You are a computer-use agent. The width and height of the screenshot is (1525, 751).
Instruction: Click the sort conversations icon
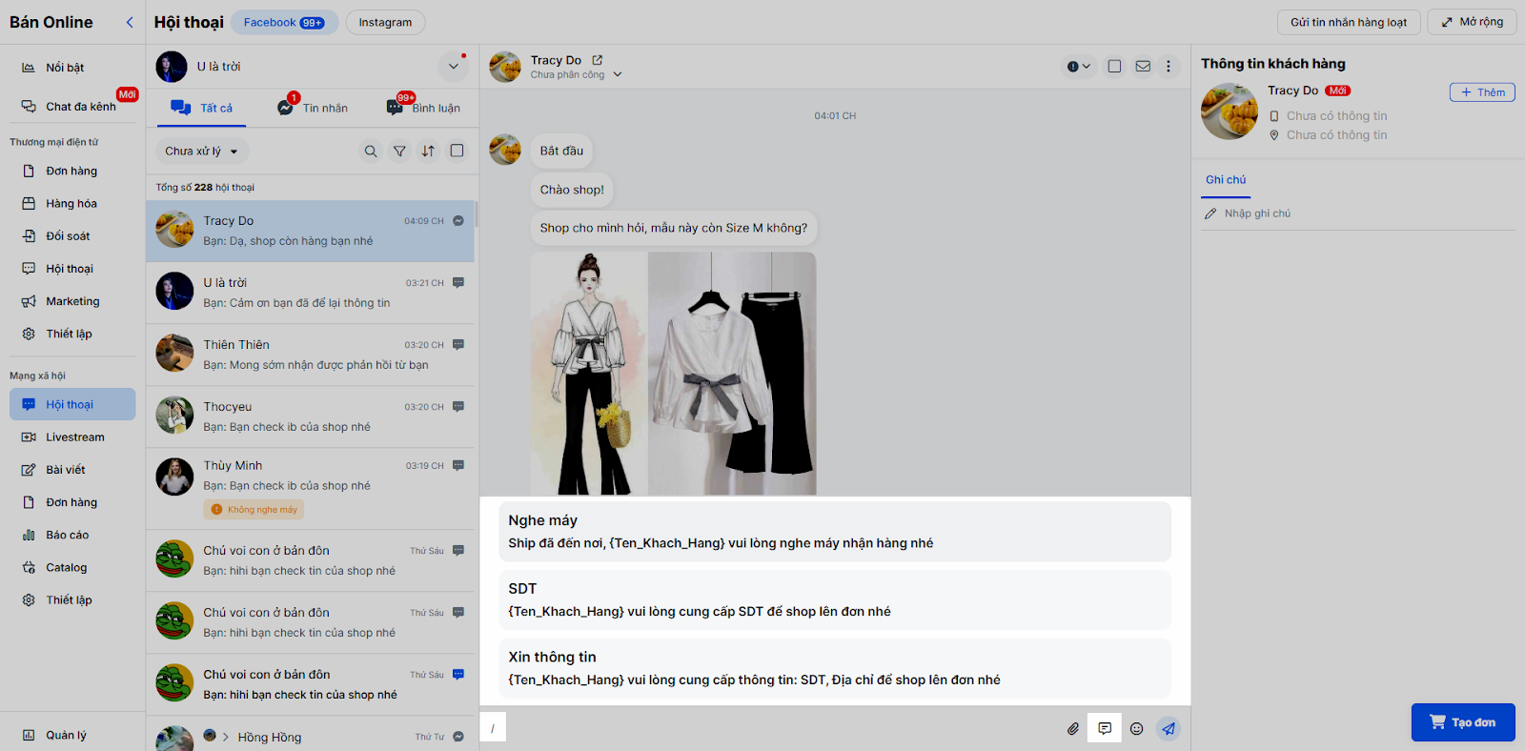point(428,152)
